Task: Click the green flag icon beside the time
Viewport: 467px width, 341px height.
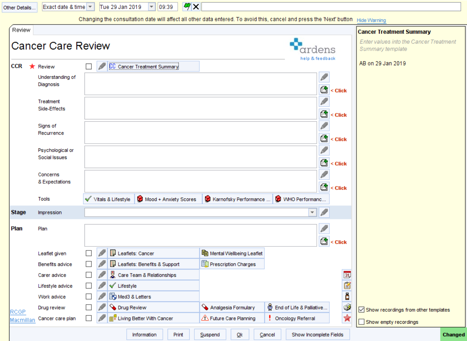Action: click(186, 6)
